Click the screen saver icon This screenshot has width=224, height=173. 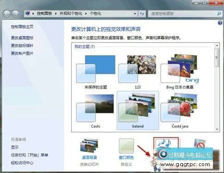(x=200, y=143)
